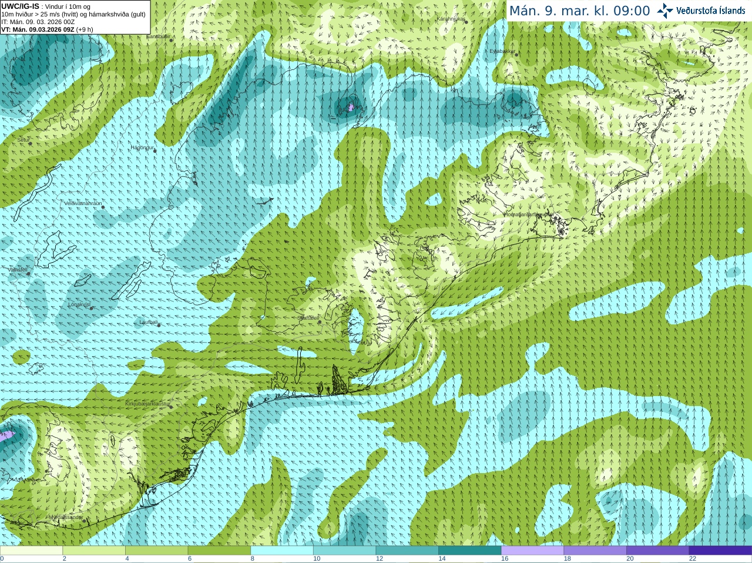This screenshot has width=752, height=563.
Task: Click the Lónakvísl station label
Action: (79, 304)
